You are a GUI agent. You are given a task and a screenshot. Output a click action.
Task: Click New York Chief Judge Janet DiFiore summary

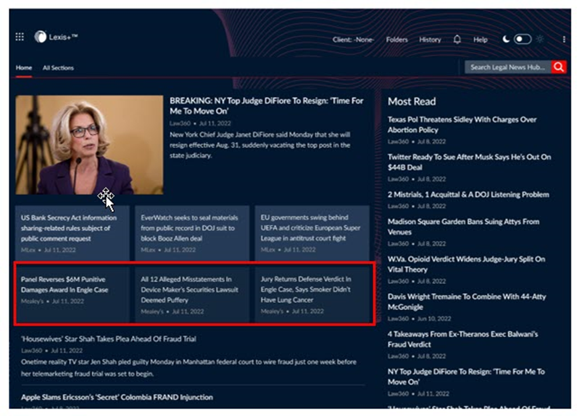tap(260, 145)
